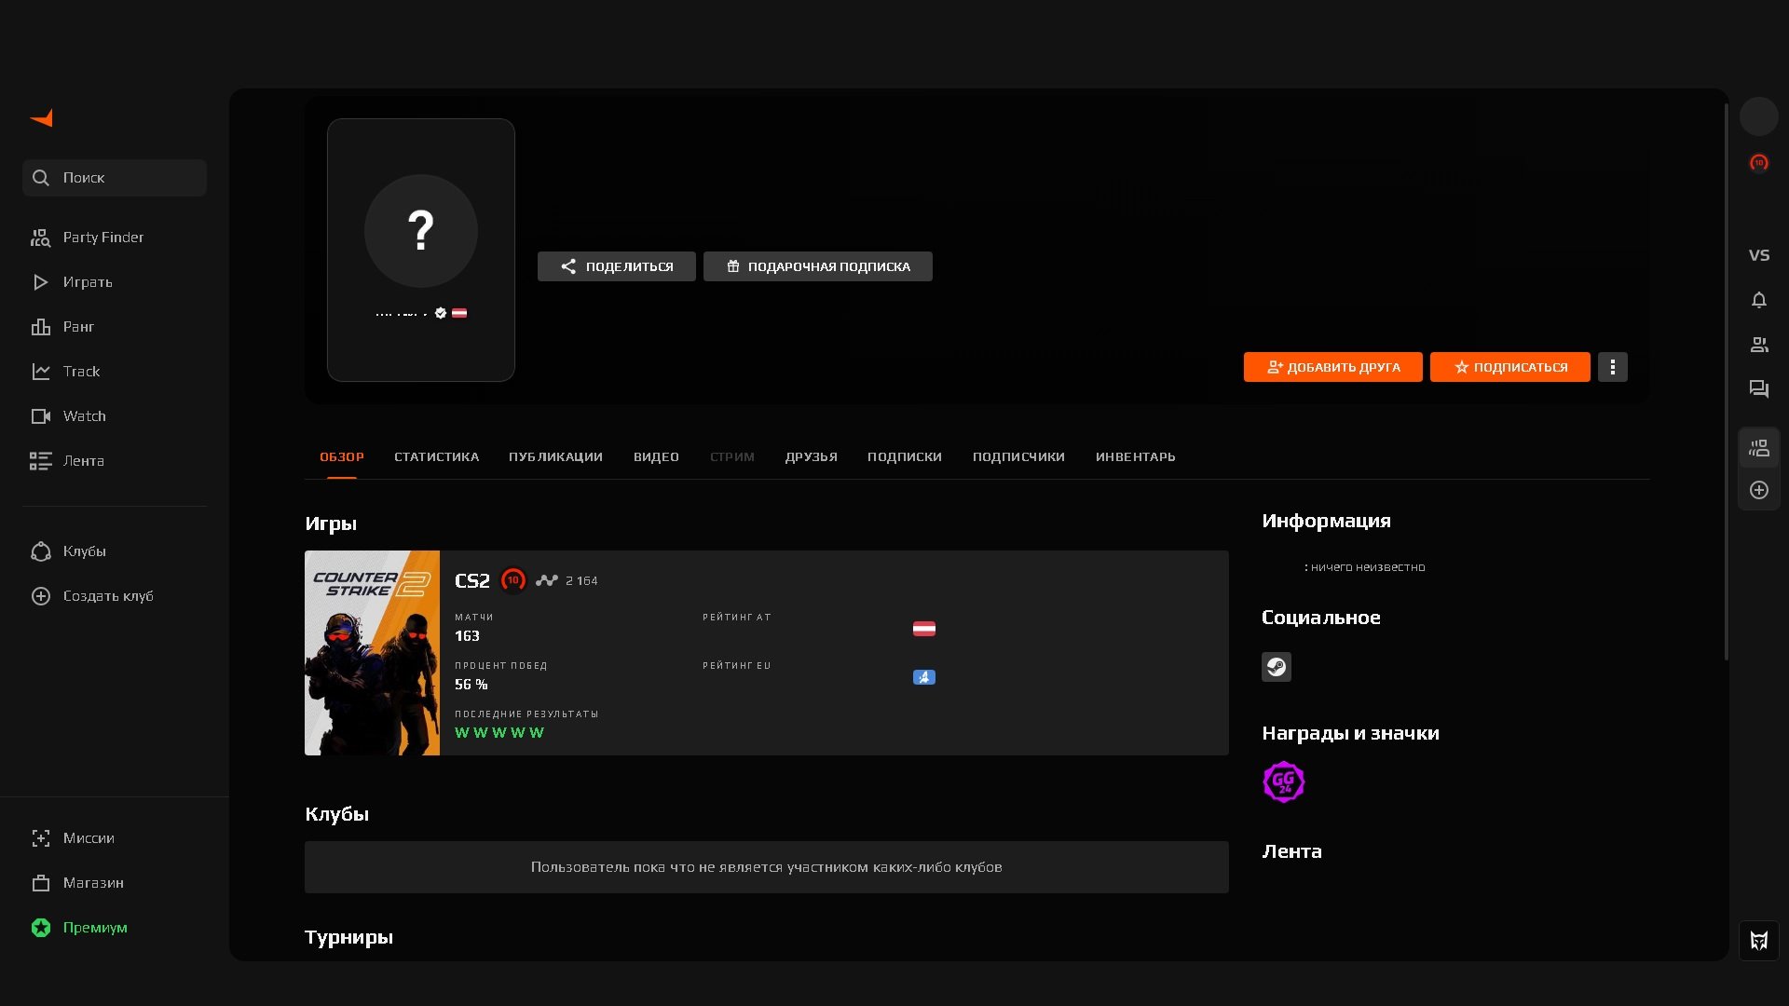This screenshot has height=1006, width=1789.
Task: Click the party group icon in right bar
Action: 1759,449
